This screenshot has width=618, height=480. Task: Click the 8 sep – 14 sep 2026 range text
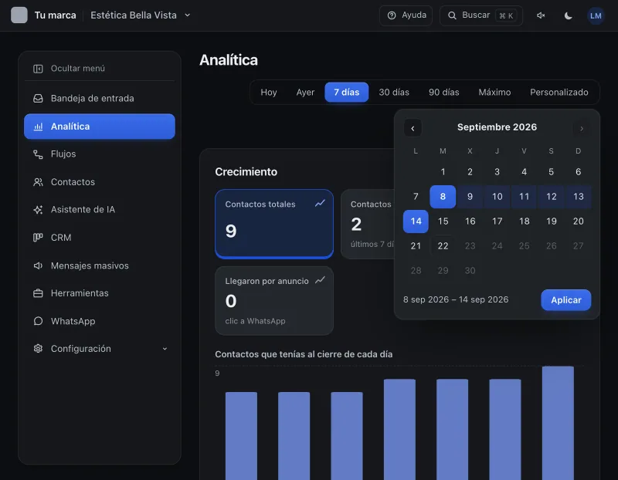456,299
